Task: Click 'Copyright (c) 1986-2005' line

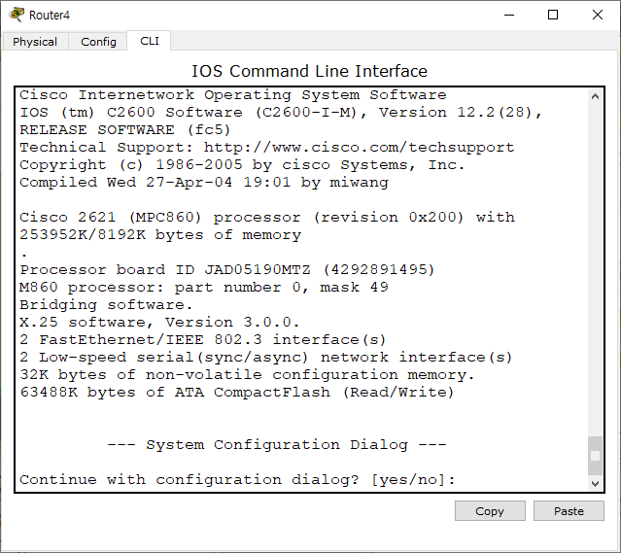Action: click(x=242, y=165)
